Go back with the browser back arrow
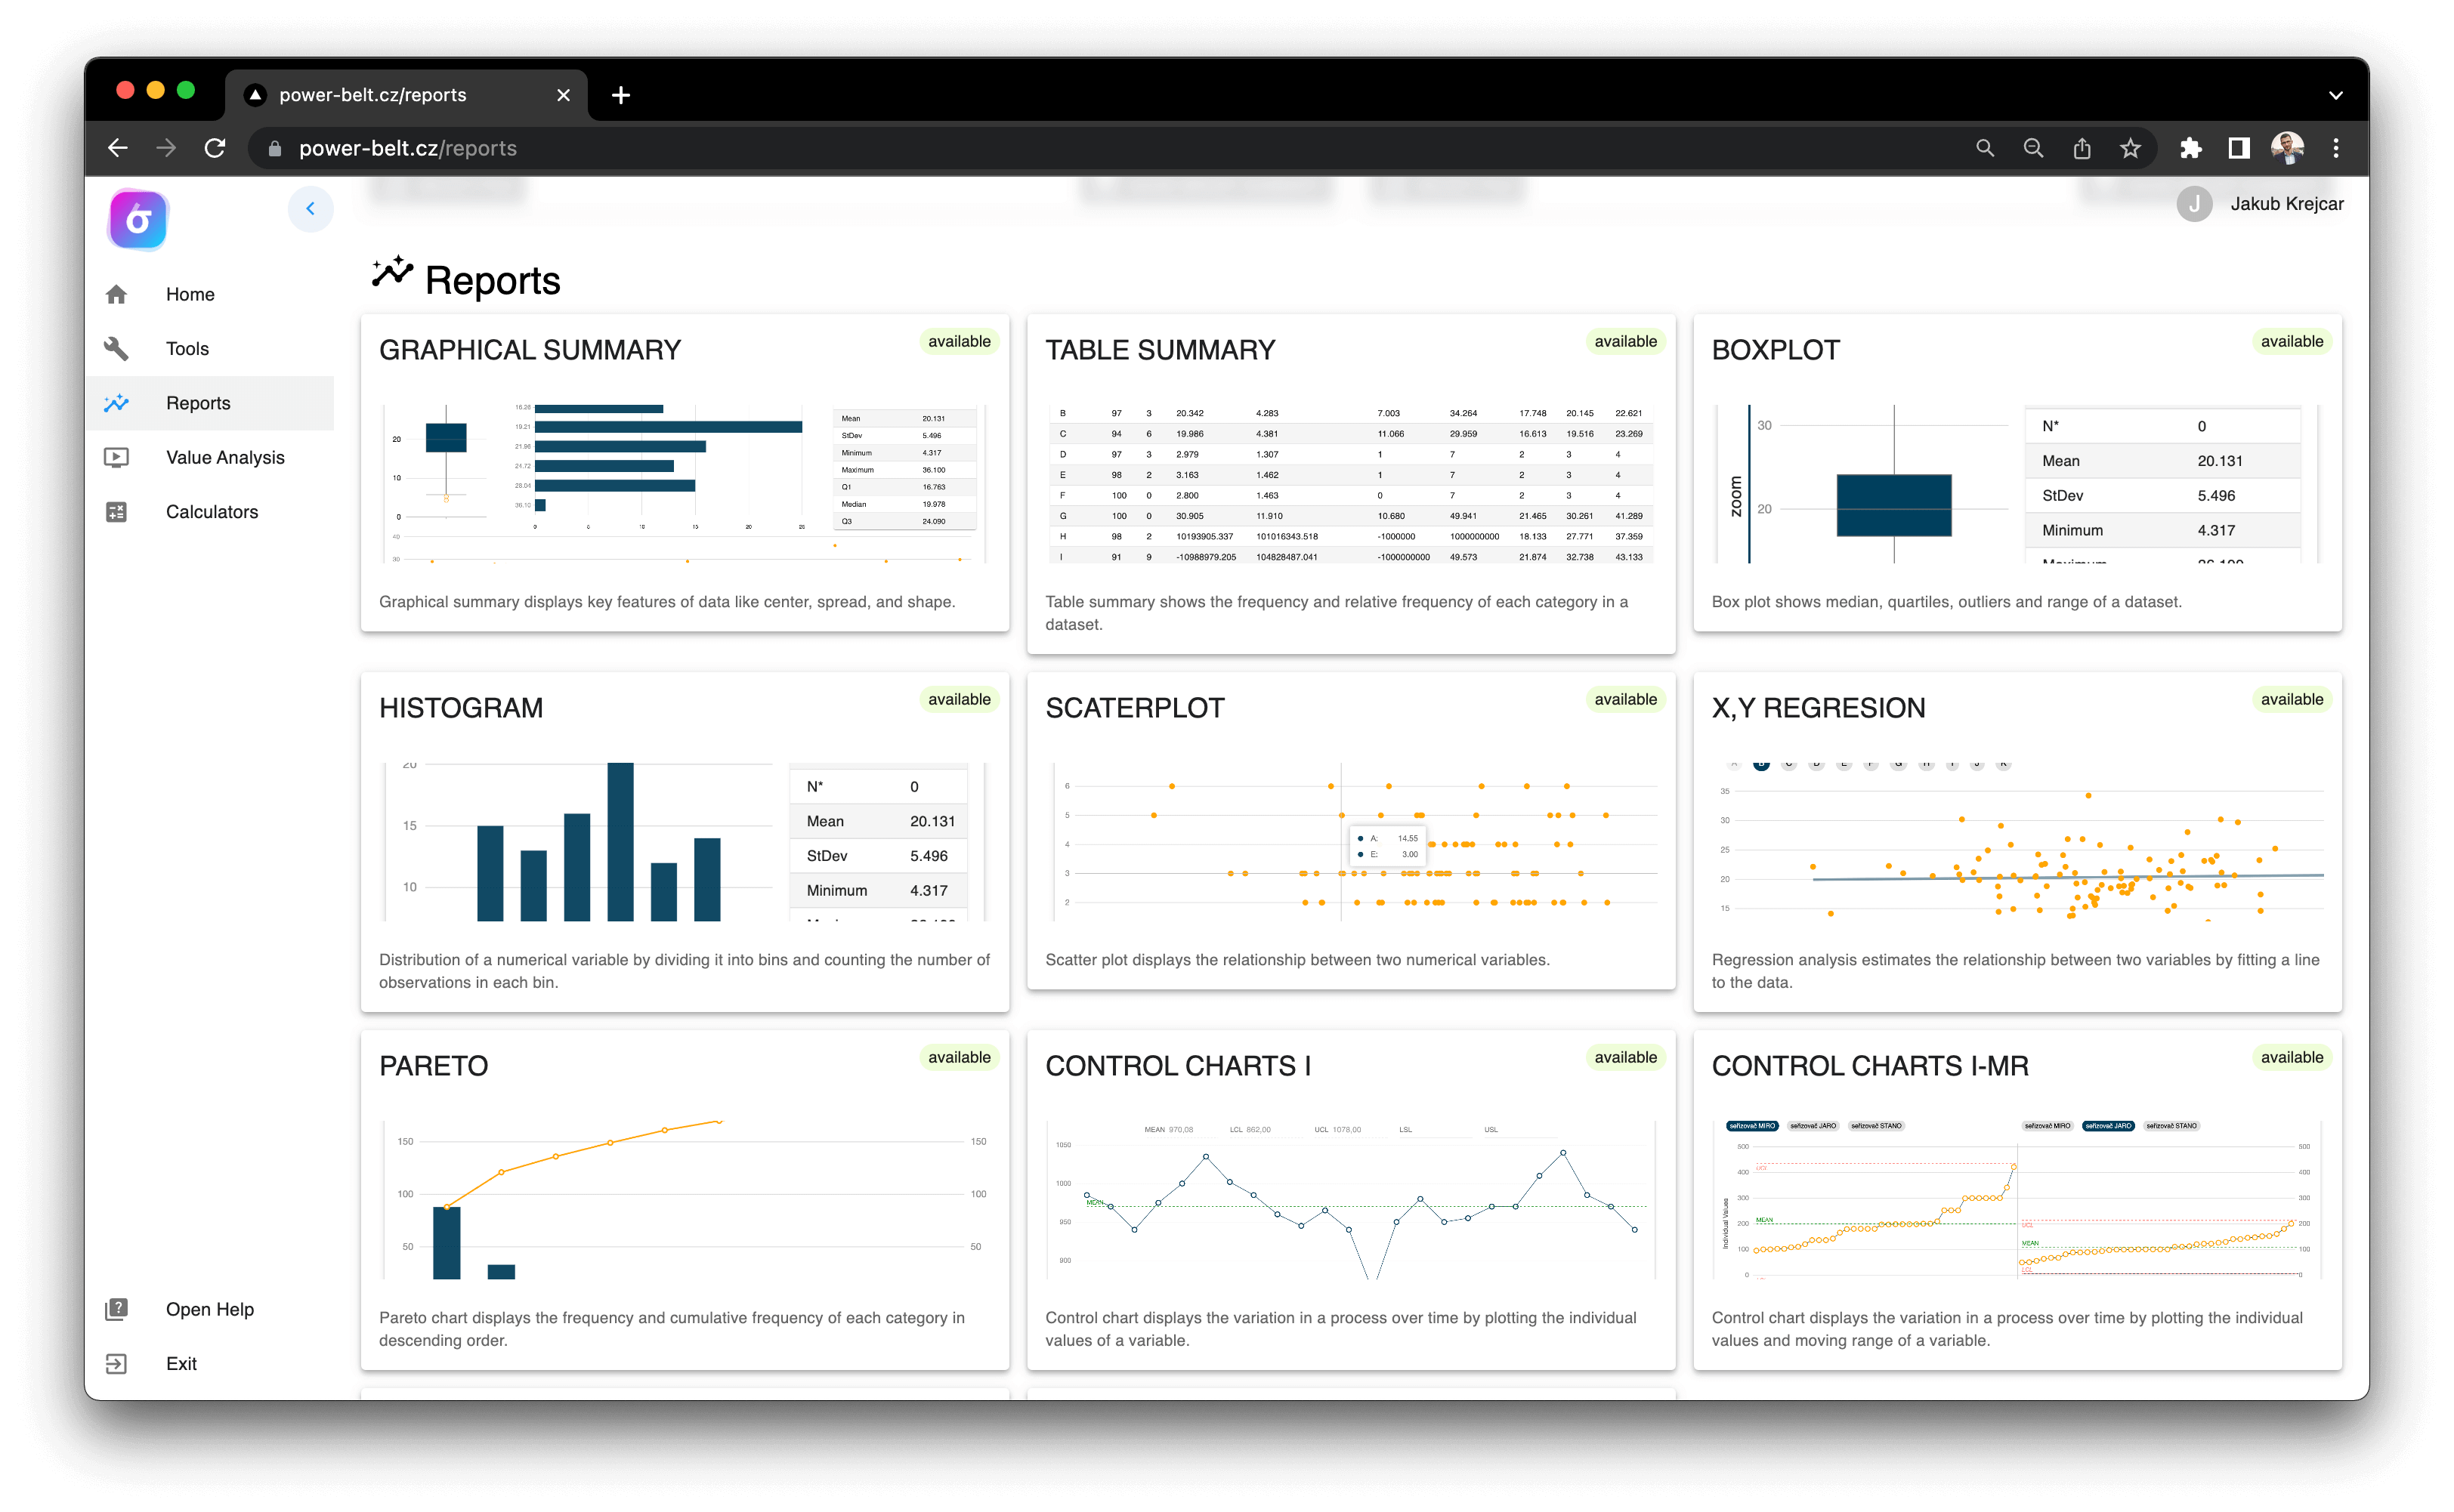Image resolution: width=2454 pixels, height=1512 pixels. (x=118, y=148)
